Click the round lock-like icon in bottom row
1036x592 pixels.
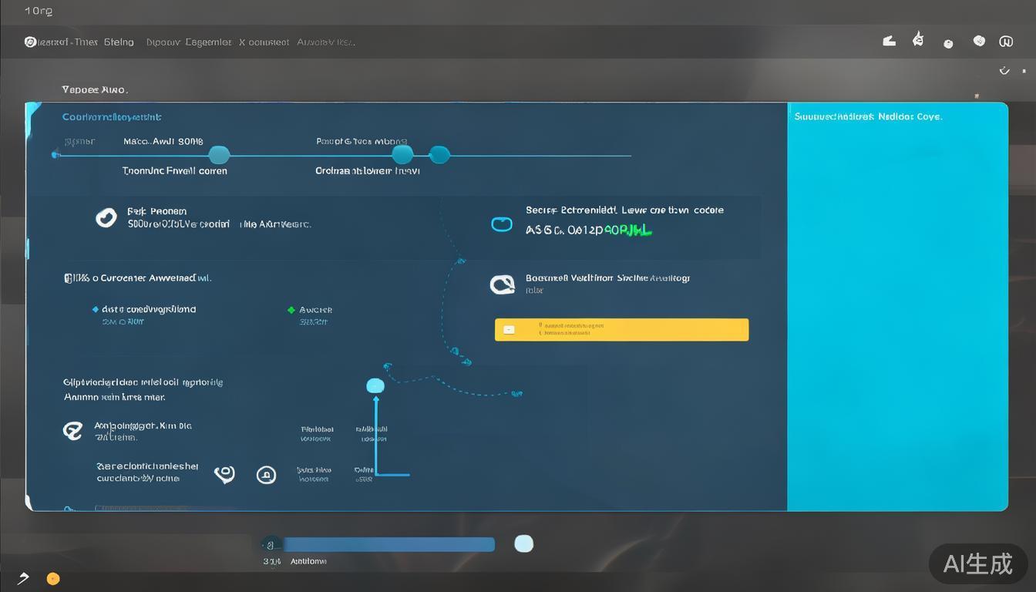[266, 475]
